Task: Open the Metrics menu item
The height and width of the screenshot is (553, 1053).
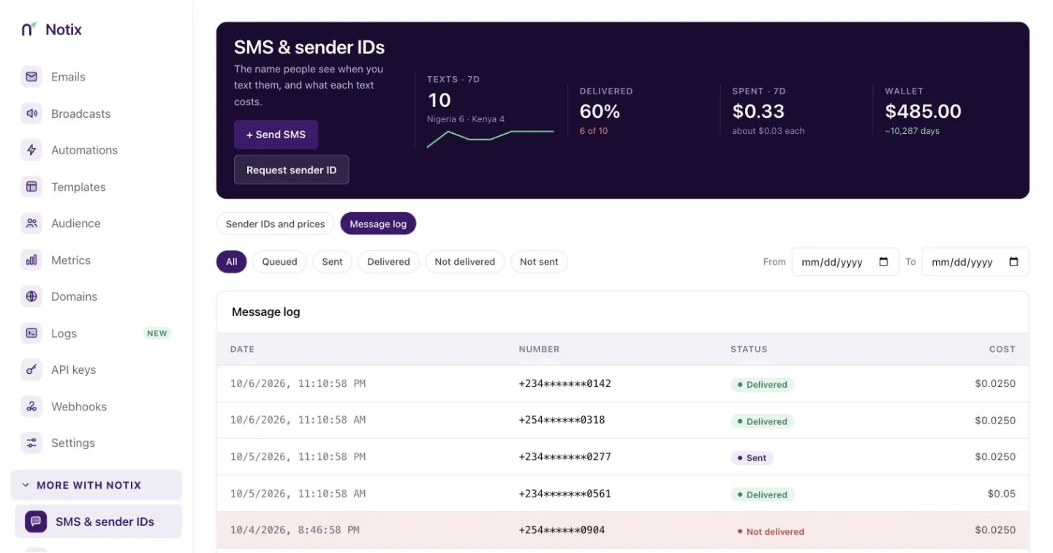Action: click(x=71, y=260)
